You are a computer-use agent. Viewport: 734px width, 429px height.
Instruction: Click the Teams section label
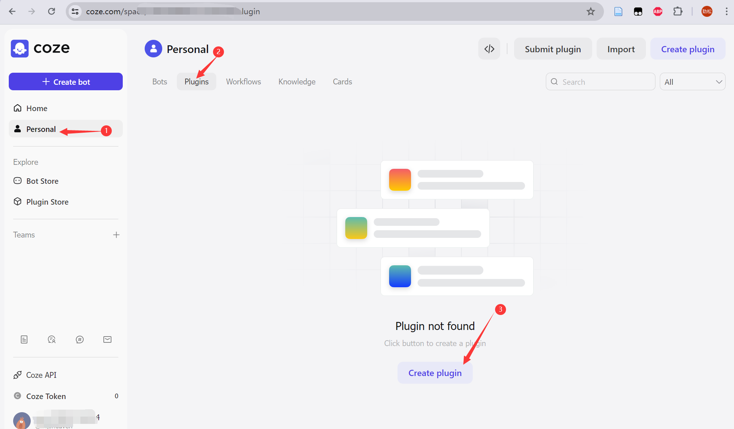click(x=24, y=235)
